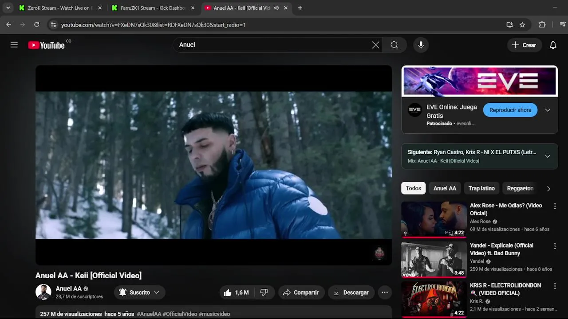The height and width of the screenshot is (319, 568).
Task: Click Descargar download button
Action: pos(351,292)
